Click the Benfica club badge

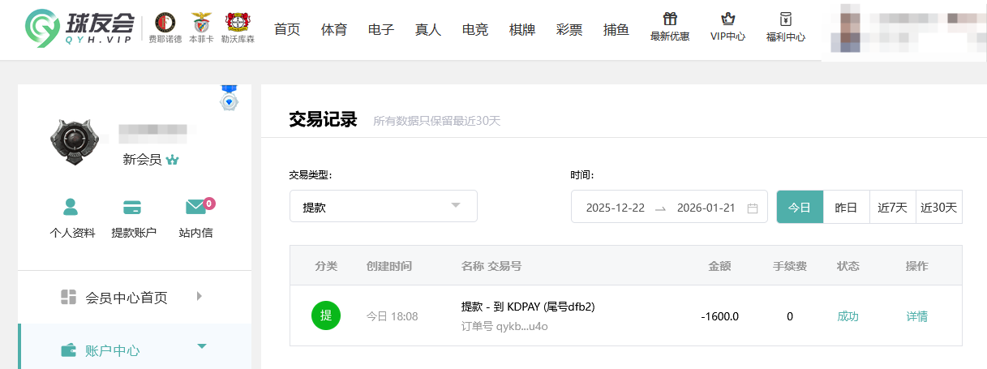point(200,22)
